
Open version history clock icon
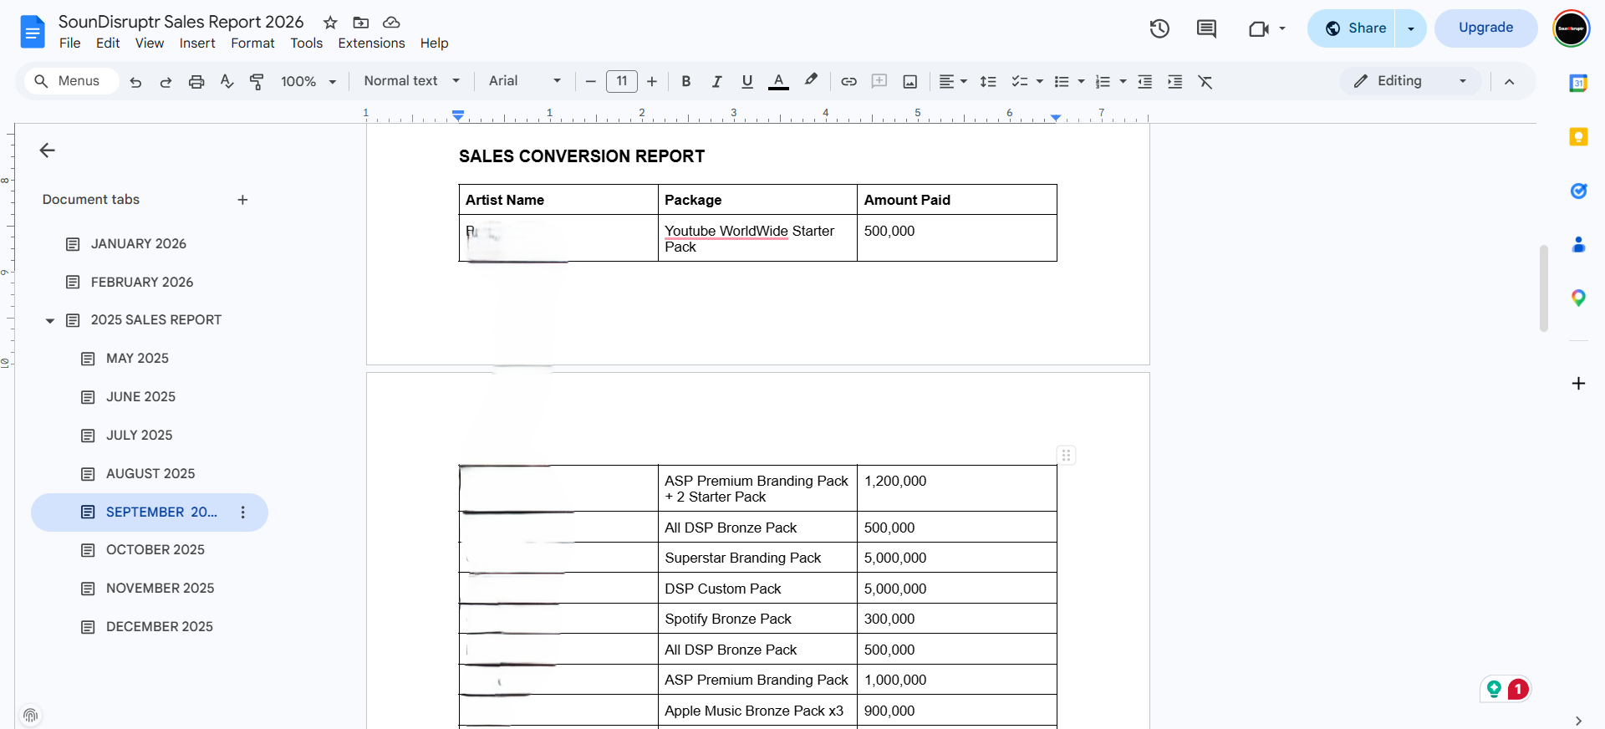coord(1159,28)
